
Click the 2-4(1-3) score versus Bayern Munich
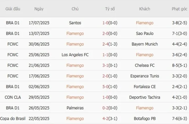pos(110,44)
